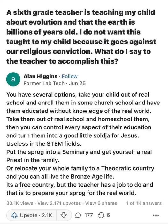Click the 30.1K views text
Image resolution: width=168 pixels, height=224 pixels.
pos(20,203)
